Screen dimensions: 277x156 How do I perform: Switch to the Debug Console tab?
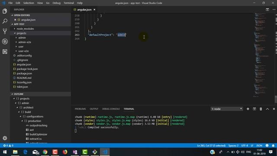pos(111,109)
